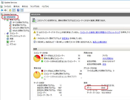This screenshot has height=100, width=130.
Task: Click the アイドル sync status value
Action: 105,56
